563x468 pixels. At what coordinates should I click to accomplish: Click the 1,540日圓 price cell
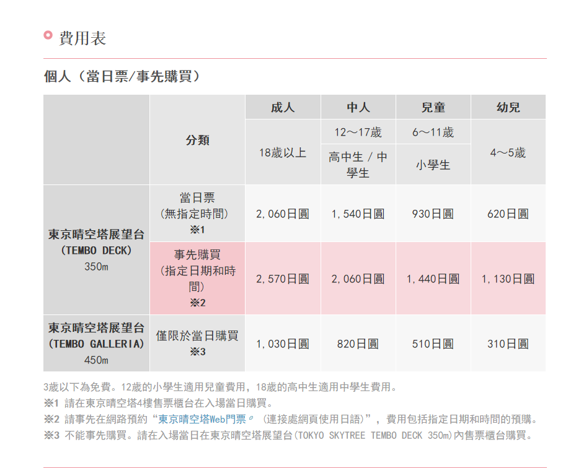tap(358, 214)
